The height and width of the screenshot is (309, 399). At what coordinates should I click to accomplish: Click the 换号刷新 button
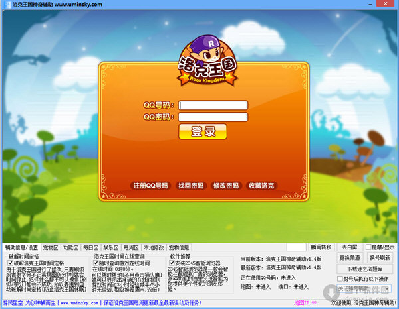[x=380, y=258]
